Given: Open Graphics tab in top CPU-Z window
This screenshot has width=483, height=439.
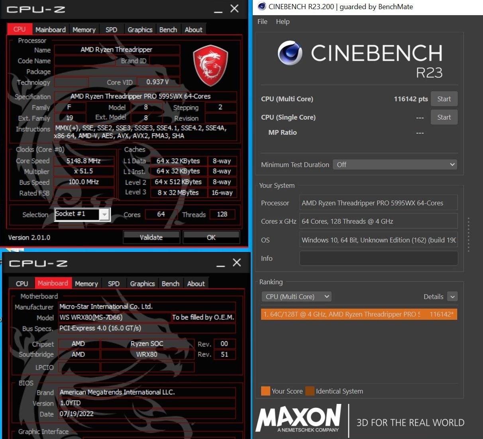Looking at the screenshot, I should point(140,30).
